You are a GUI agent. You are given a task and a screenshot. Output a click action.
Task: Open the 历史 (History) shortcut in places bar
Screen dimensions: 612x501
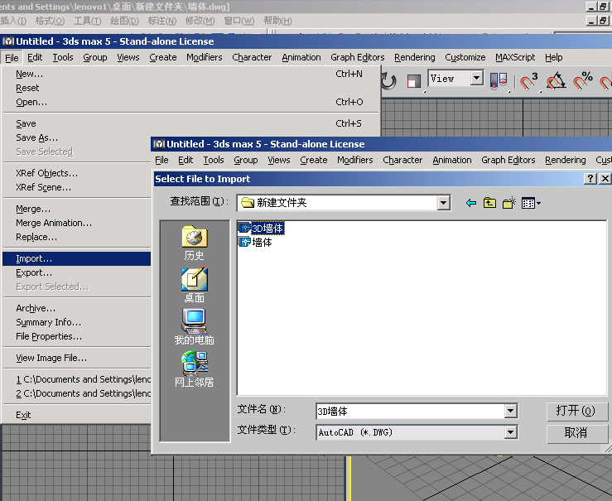[x=194, y=243]
